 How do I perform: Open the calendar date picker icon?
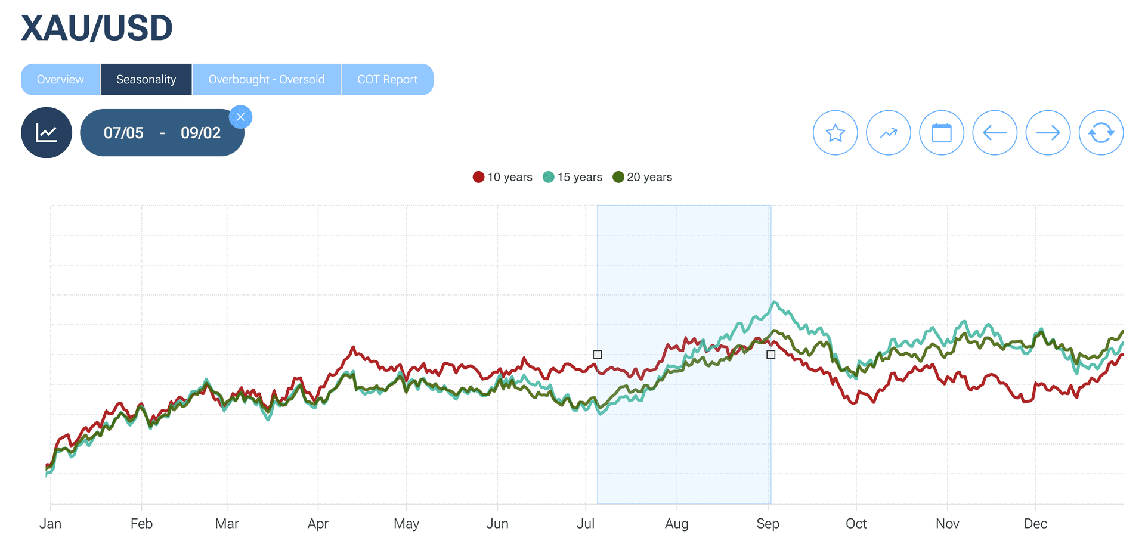942,132
